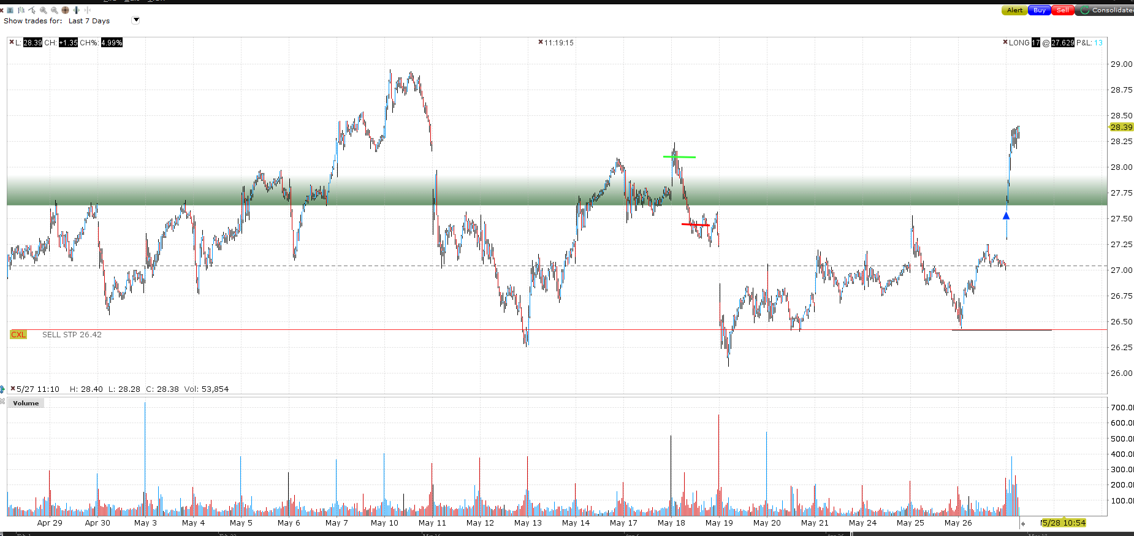
Task: Click the May 19 date axis label
Action: (x=719, y=523)
